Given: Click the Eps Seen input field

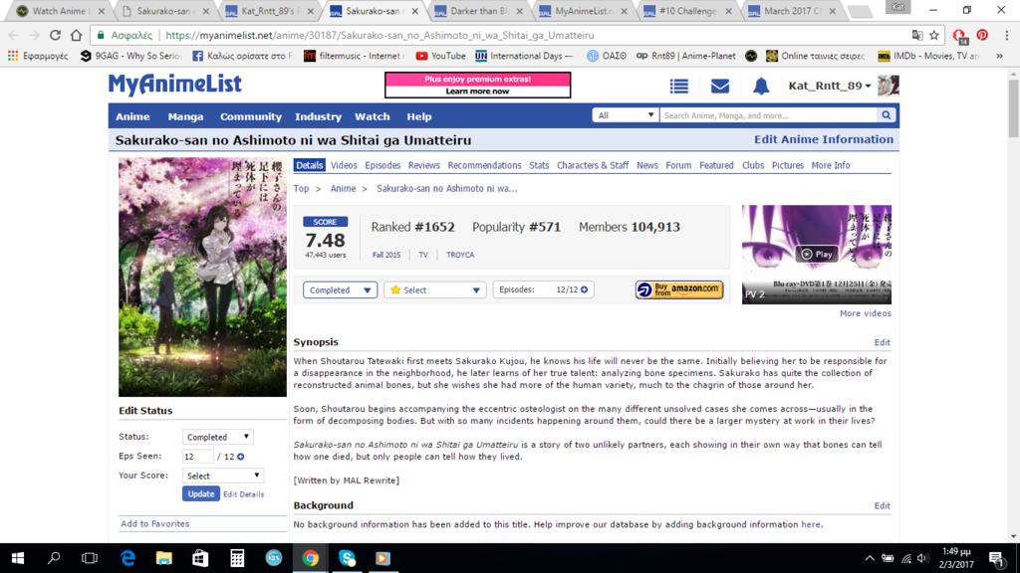Looking at the screenshot, I should click(x=198, y=456).
